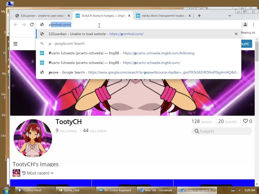This screenshot has height=194, width=259.
Task: Select the Picarto Schweda following suggestion
Action: click(139, 53)
